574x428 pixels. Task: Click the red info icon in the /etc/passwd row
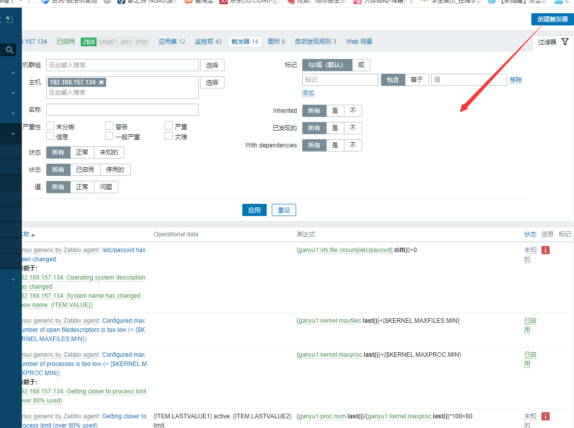[546, 250]
